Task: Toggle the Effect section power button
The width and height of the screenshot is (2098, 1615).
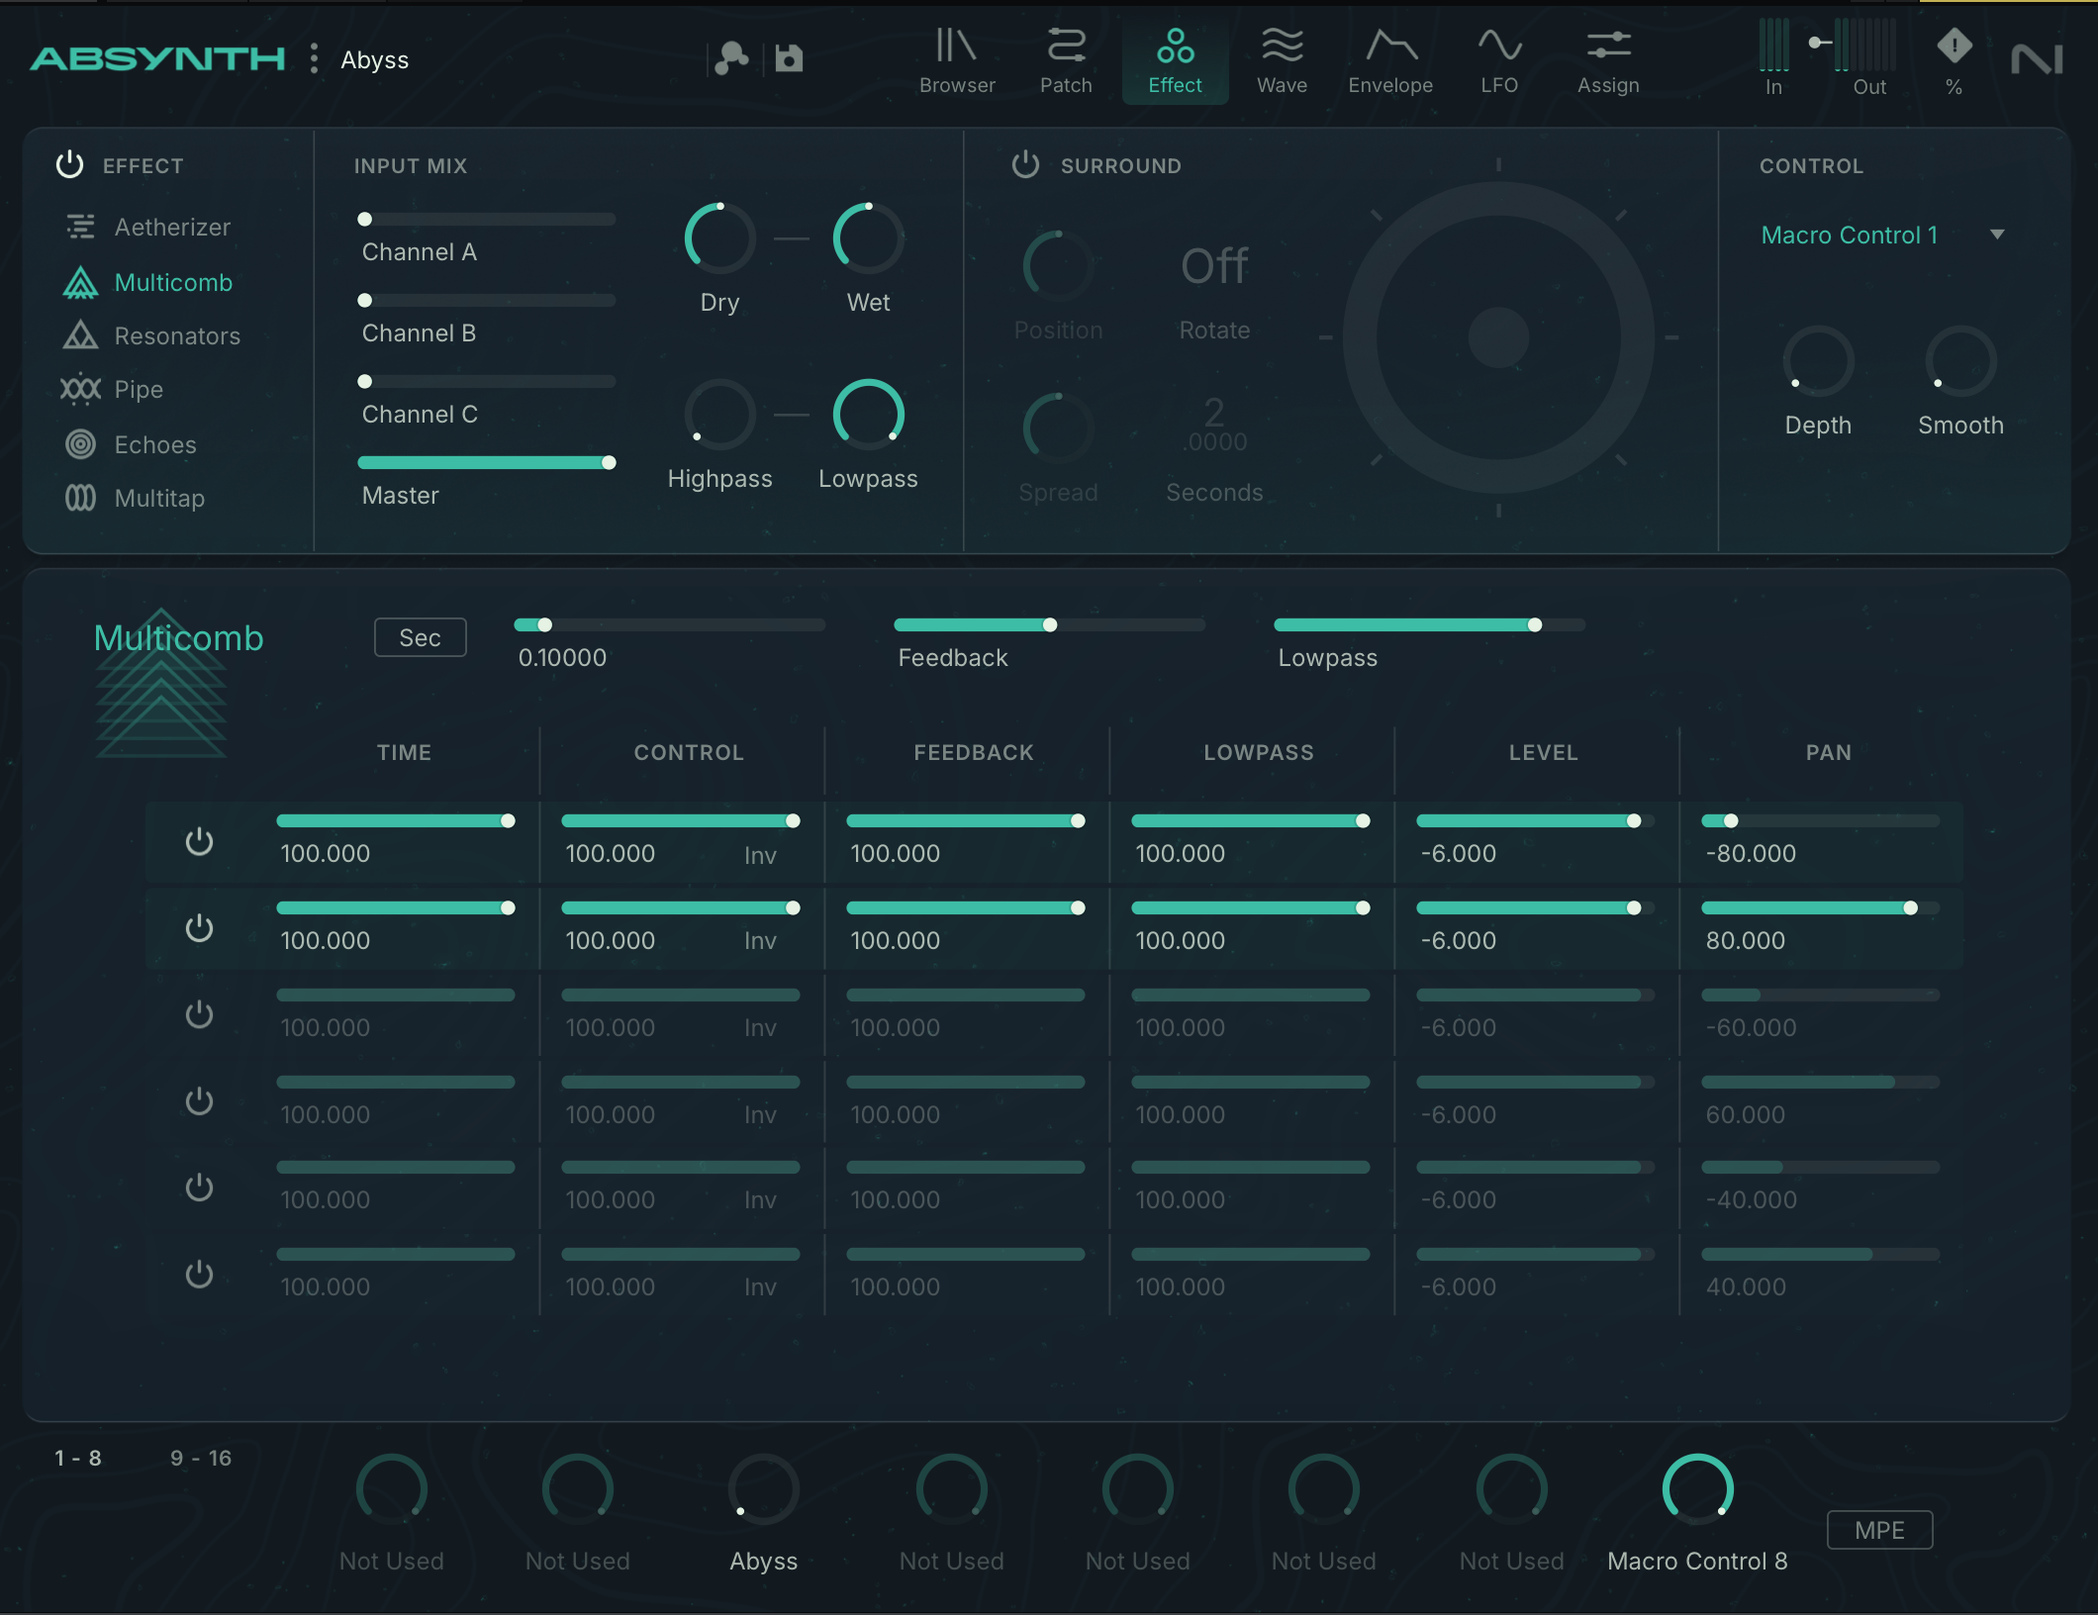Action: coord(69,165)
